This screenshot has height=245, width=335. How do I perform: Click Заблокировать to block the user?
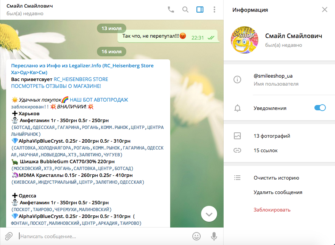point(272,210)
